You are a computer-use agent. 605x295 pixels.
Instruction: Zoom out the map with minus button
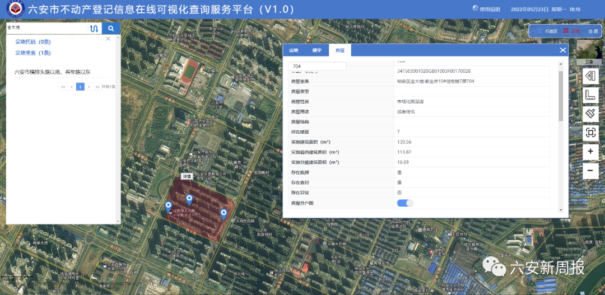pyautogui.click(x=590, y=171)
